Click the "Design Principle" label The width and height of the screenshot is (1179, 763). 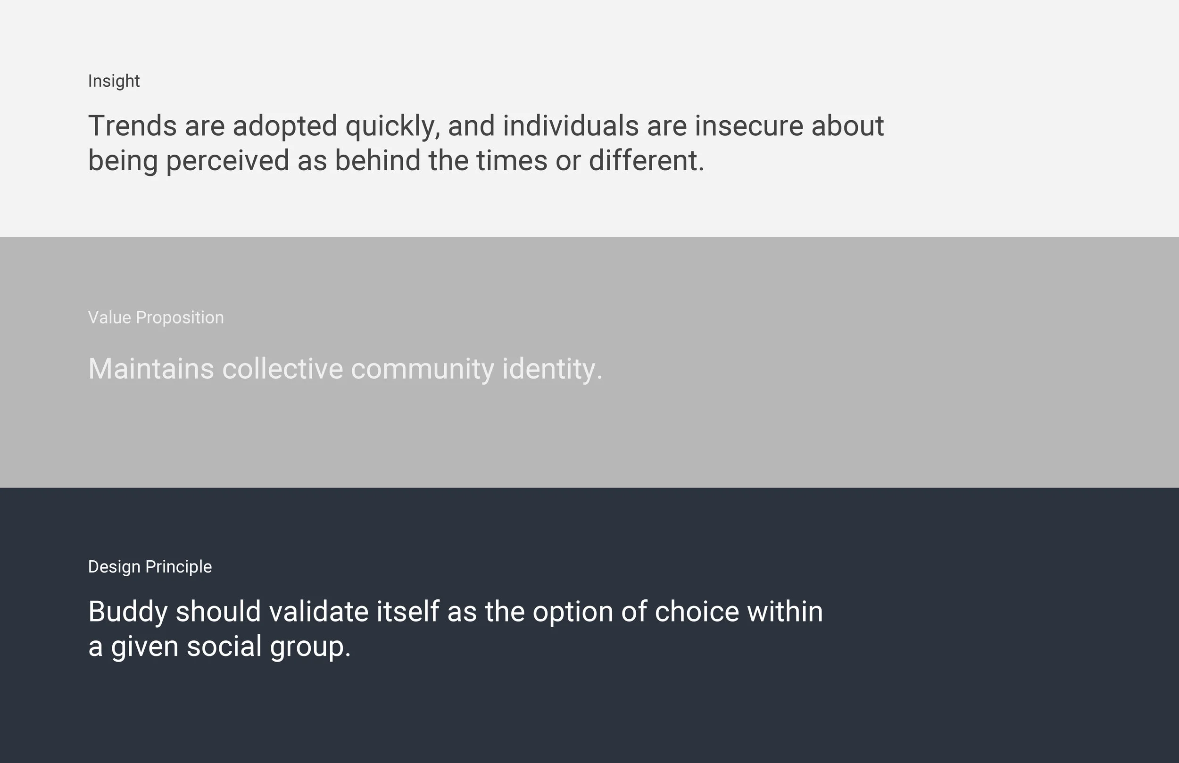coord(150,567)
